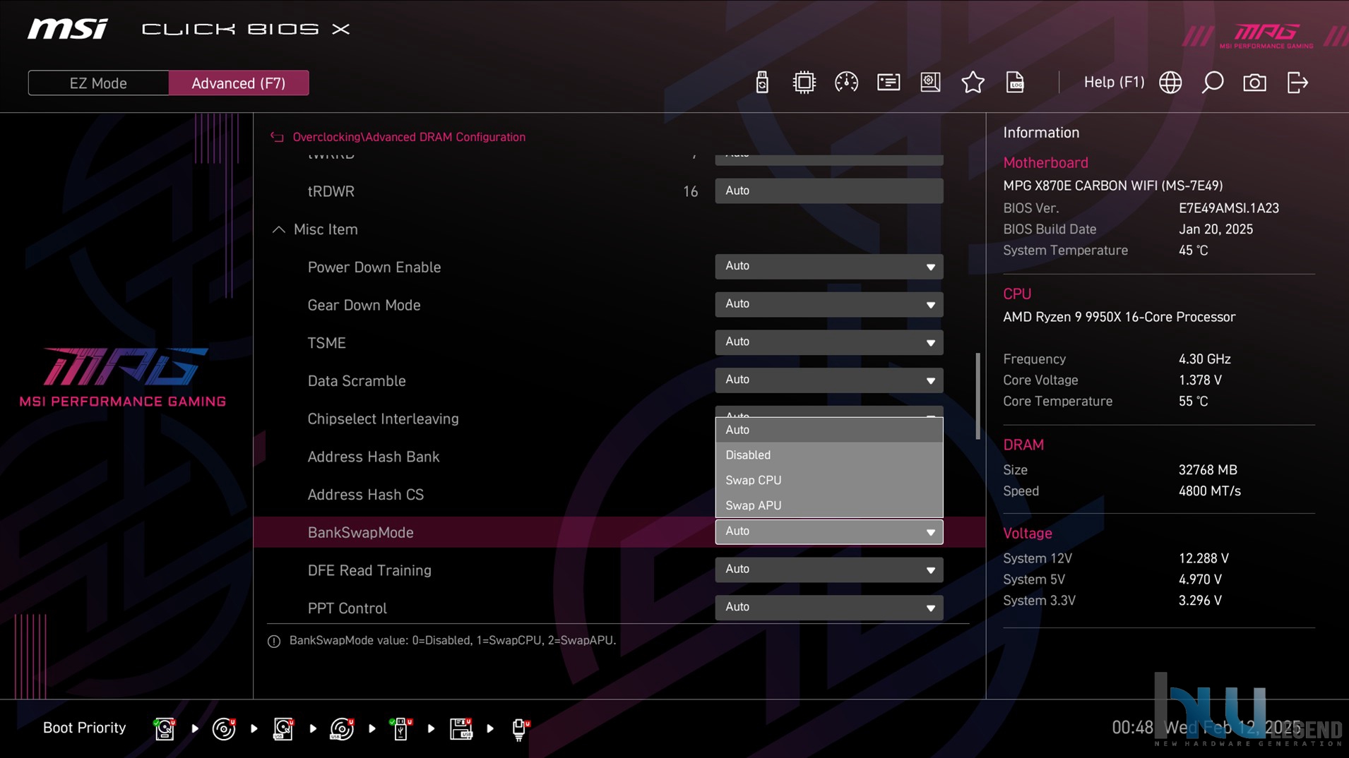Screen dimensions: 1349x758
Task: Open Data Scramble dropdown
Action: pyautogui.click(x=828, y=380)
